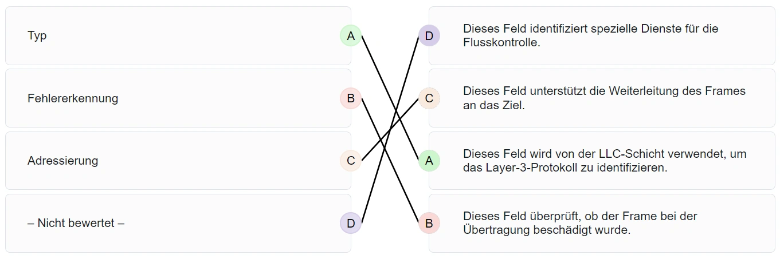Choose the description about the Layer-3-Protokoll
This screenshot has height=259, width=780.
pos(602,161)
